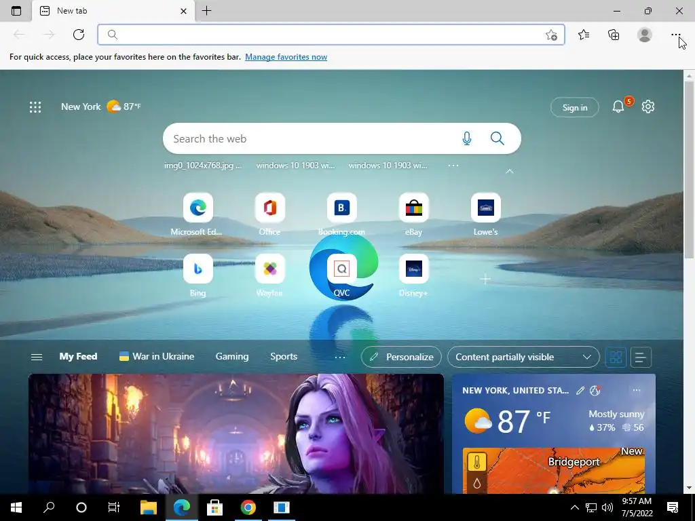Open page settings gear icon
Viewport: 695px width, 521px height.
tap(648, 107)
